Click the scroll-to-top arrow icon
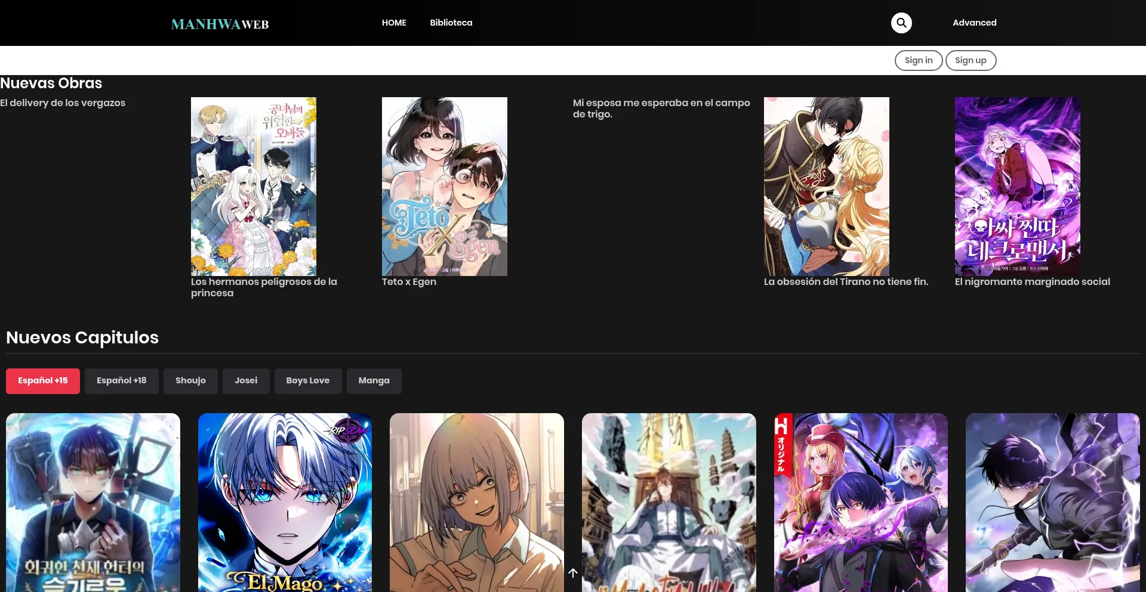This screenshot has height=592, width=1146. 573,573
